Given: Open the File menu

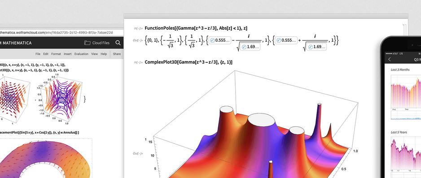Looking at the screenshot, I should tap(38, 54).
